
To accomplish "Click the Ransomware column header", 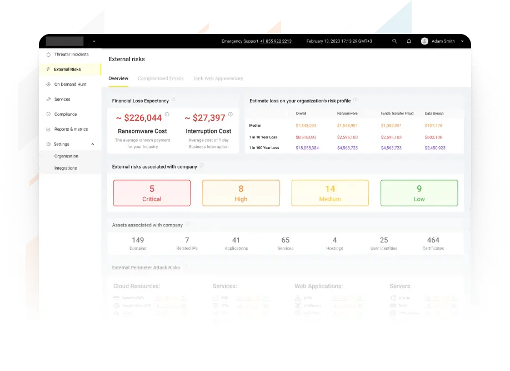I will pos(347,113).
